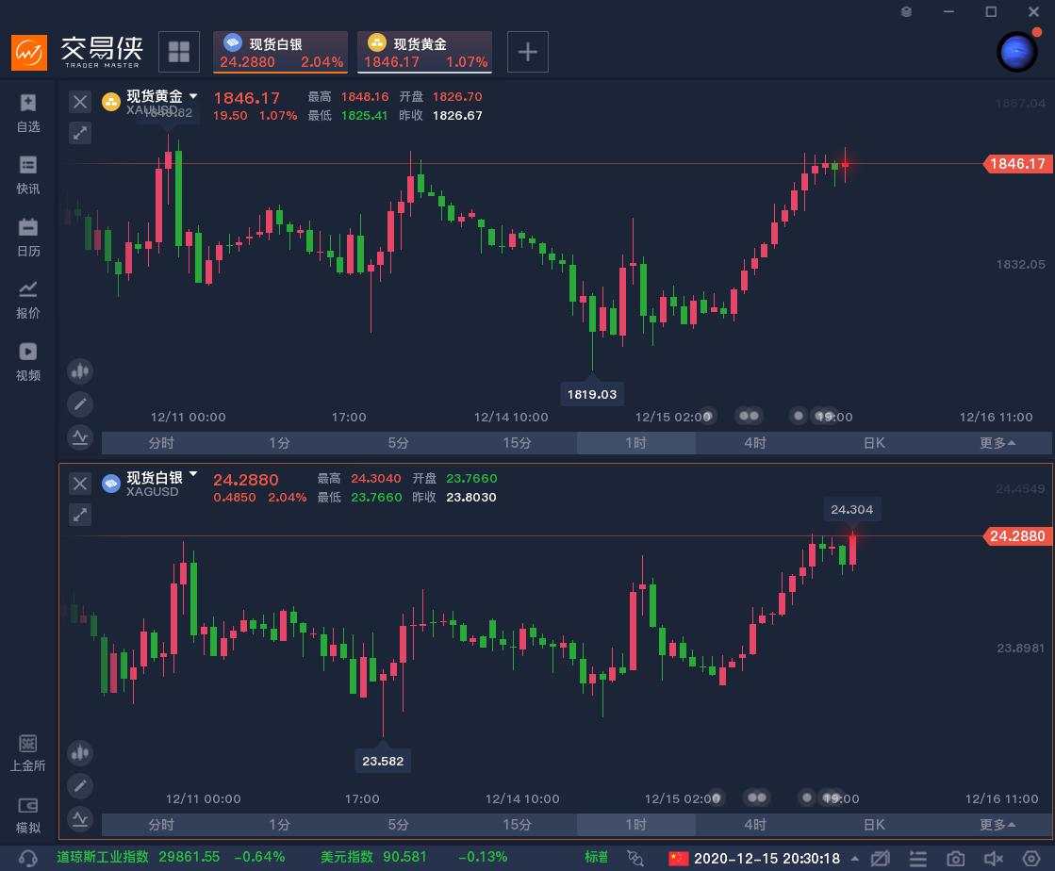Click the 24.304 silver high marker
The height and width of the screenshot is (871, 1055).
[x=851, y=509]
